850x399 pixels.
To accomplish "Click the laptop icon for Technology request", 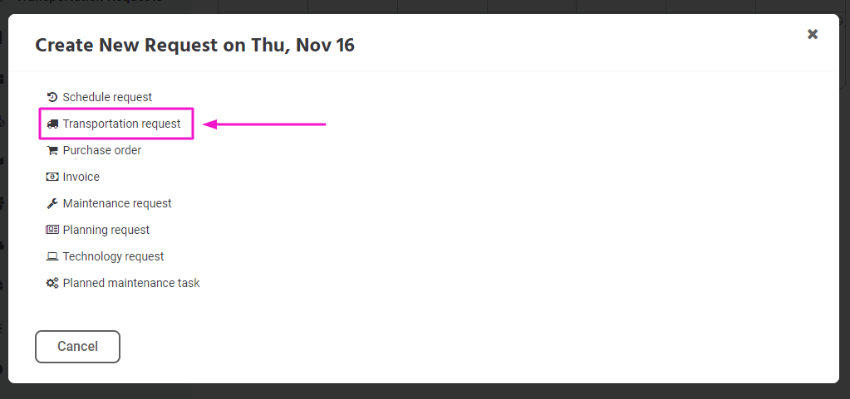I will point(52,256).
